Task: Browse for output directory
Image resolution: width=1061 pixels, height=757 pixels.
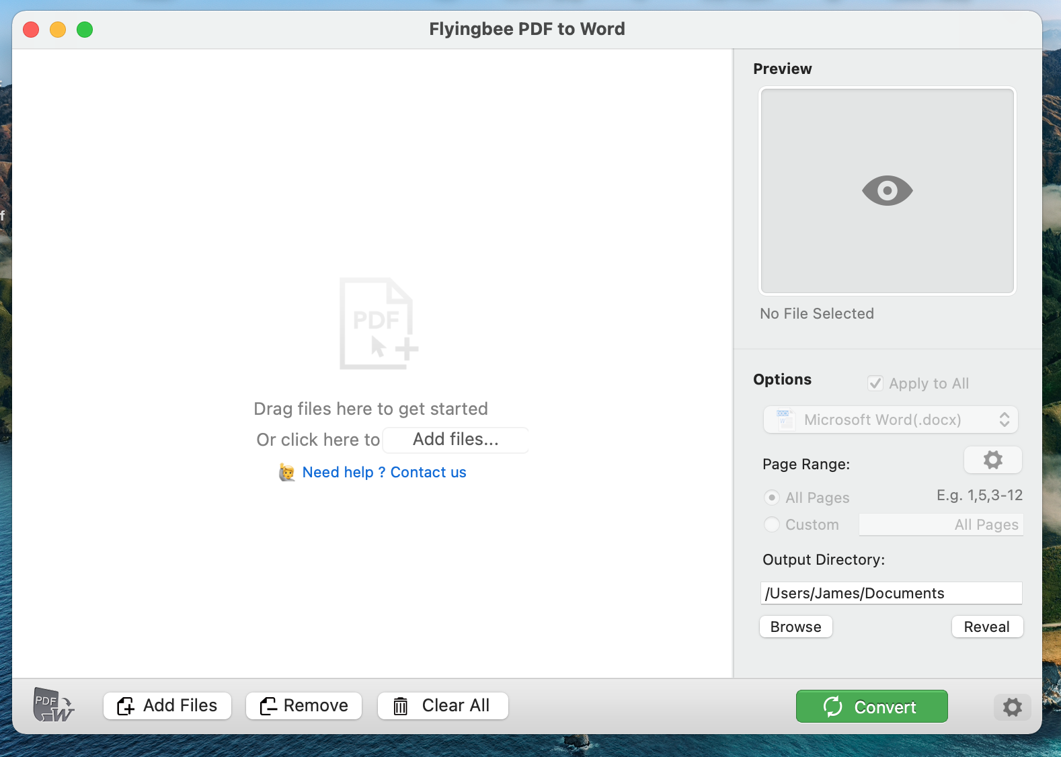Action: [x=796, y=627]
